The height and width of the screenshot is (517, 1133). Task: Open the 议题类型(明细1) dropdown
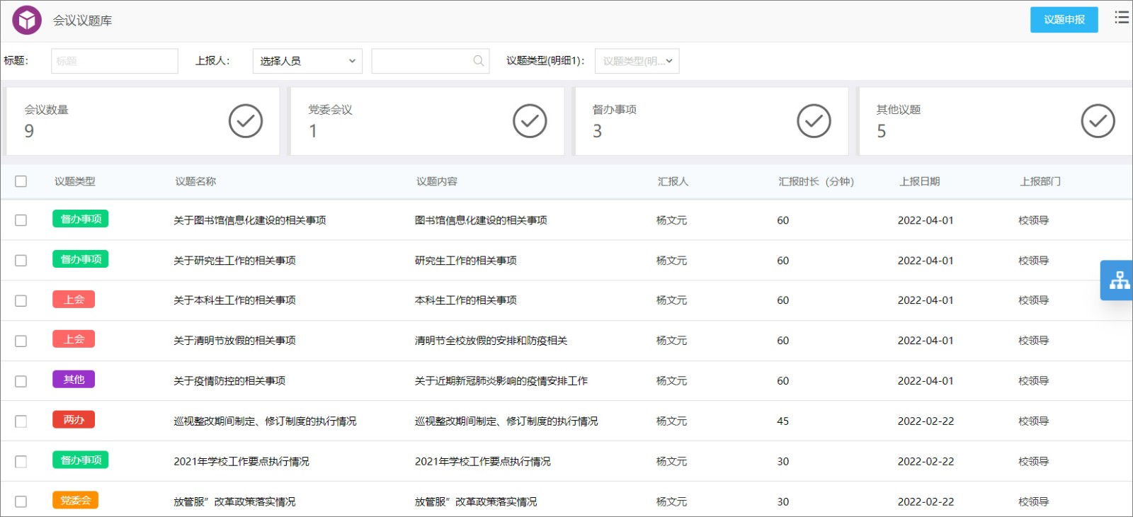pyautogui.click(x=637, y=61)
